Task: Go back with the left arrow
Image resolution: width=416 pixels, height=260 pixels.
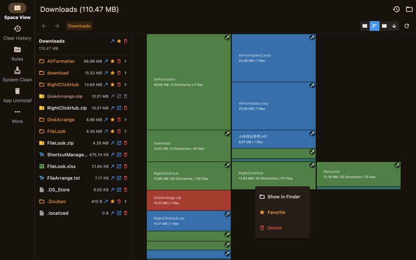Action: [x=44, y=26]
